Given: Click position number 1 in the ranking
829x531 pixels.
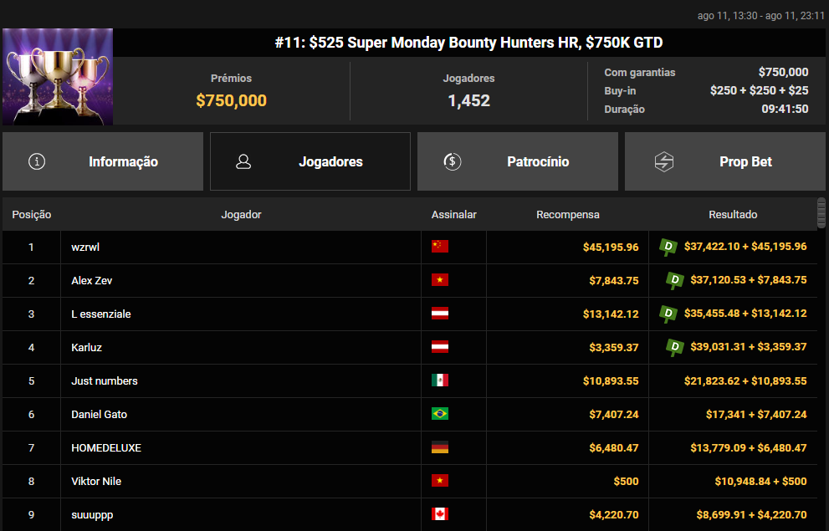Looking at the screenshot, I should pyautogui.click(x=31, y=247).
